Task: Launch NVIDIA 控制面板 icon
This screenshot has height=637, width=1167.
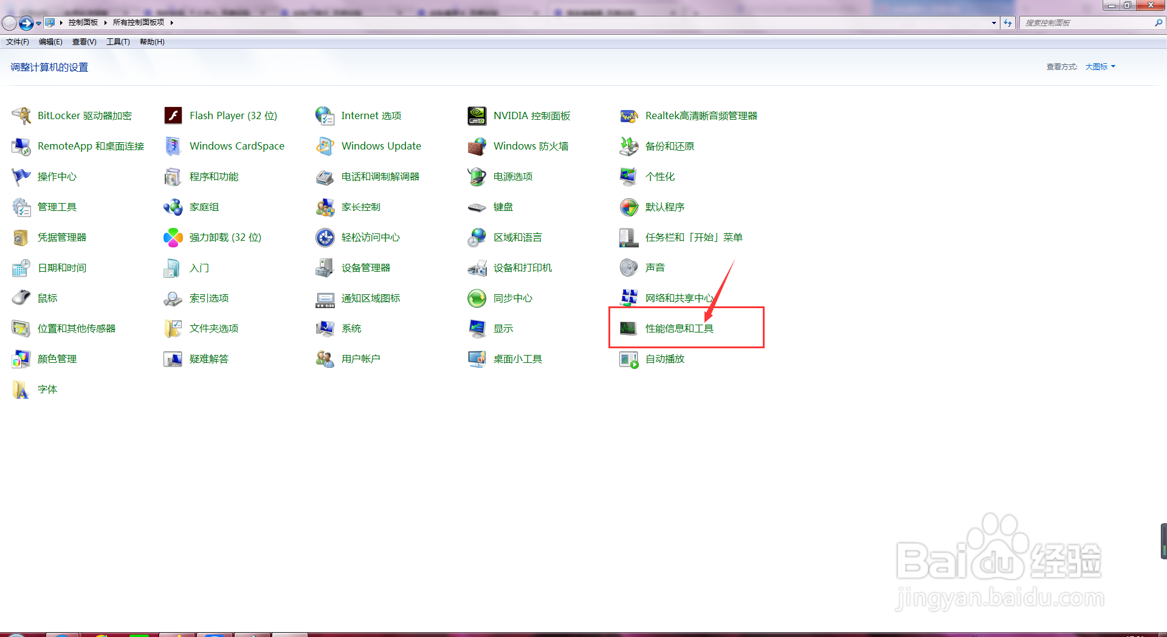Action: tap(477, 115)
